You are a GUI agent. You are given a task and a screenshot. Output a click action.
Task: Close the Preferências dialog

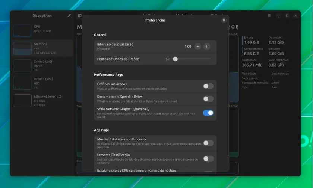pyautogui.click(x=224, y=20)
